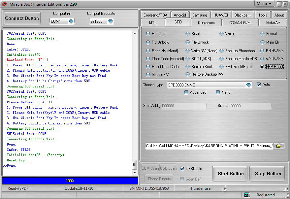Click the firmware file path field
This screenshot has width=290, height=199.
click(209, 146)
